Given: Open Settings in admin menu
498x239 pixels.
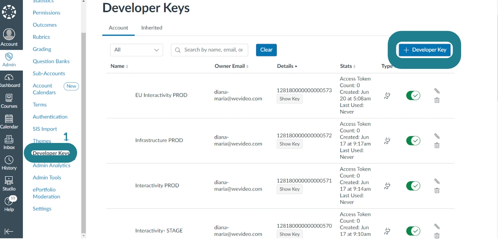Looking at the screenshot, I should (x=42, y=209).
